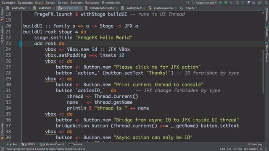Open the Terminal tool window
269x151 pixels.
click(x=76, y=144)
